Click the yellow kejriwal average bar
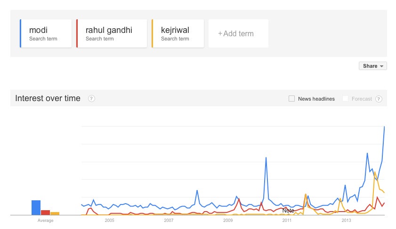 [55, 213]
